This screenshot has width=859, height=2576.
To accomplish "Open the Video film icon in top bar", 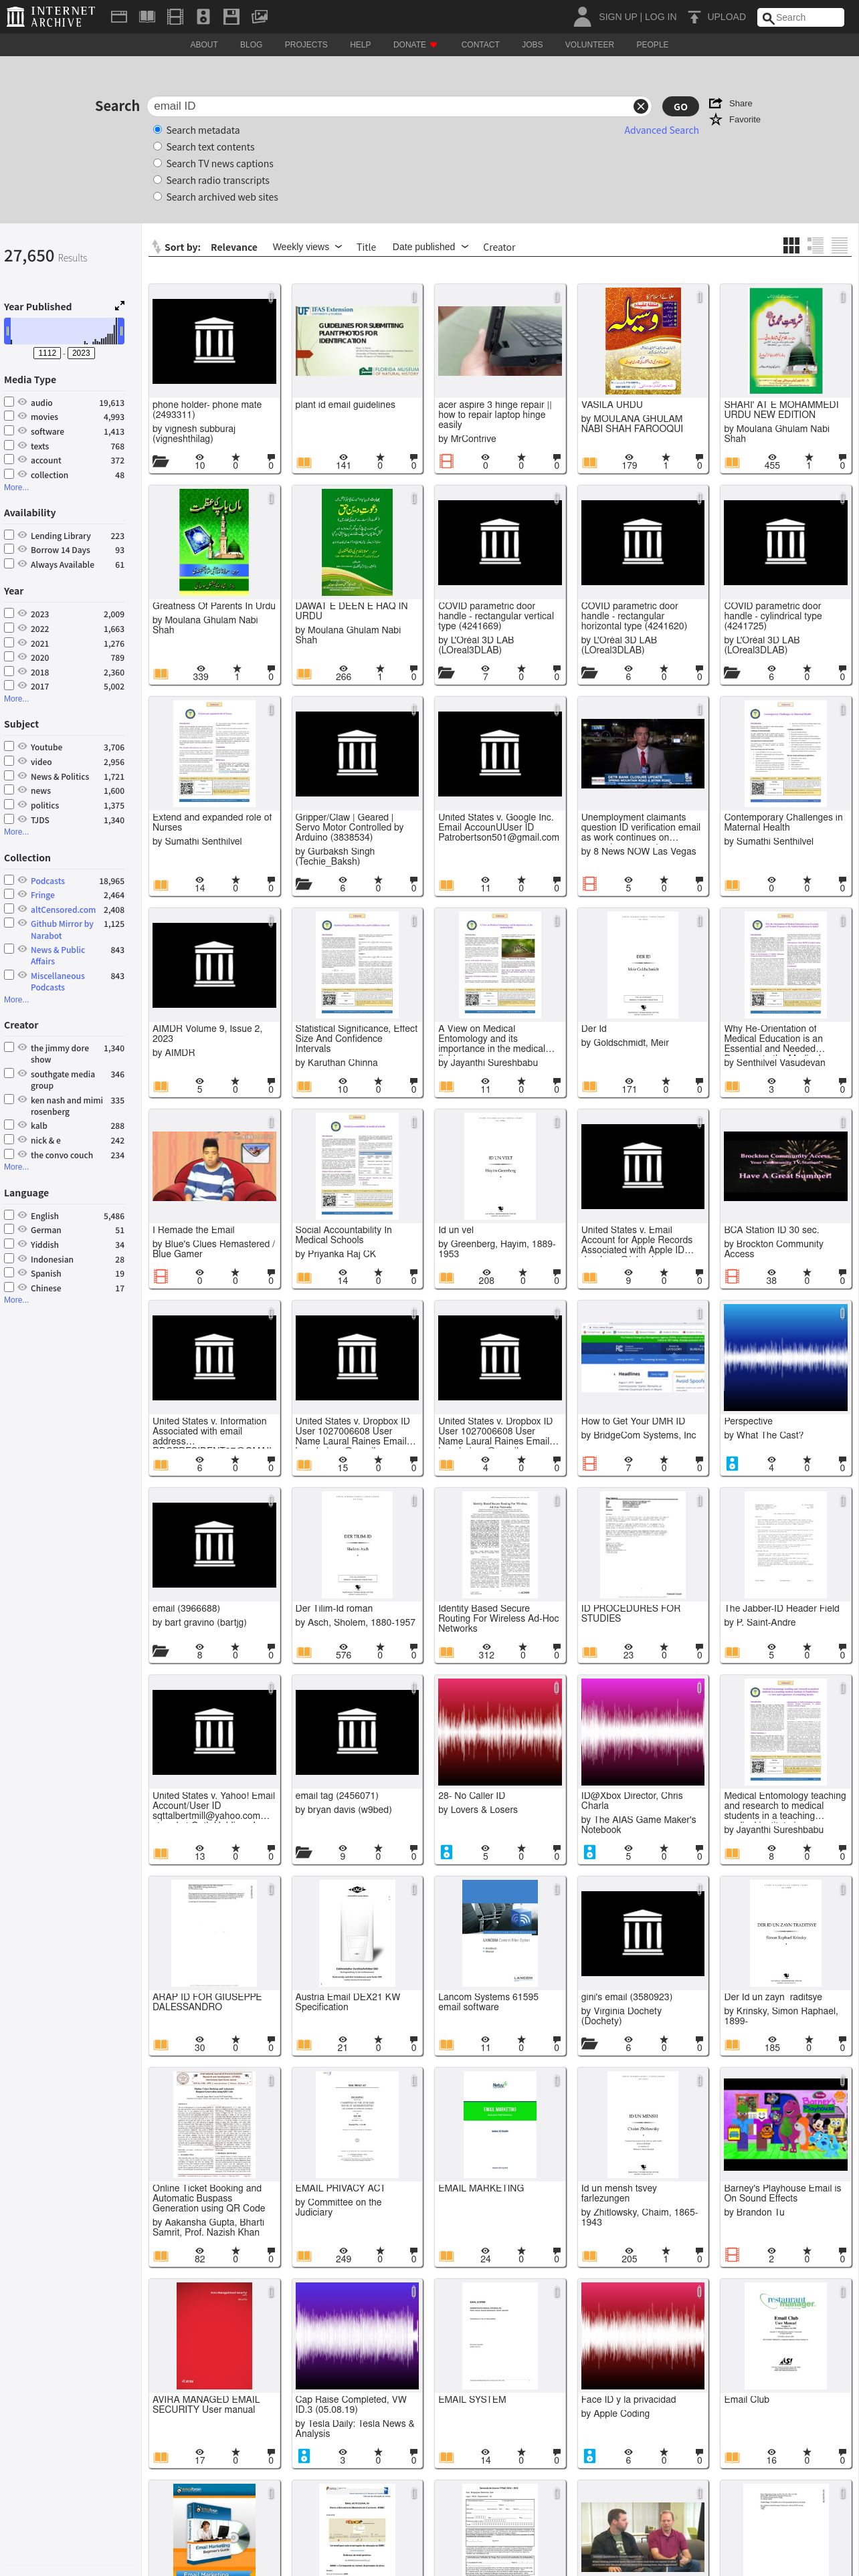I will [x=175, y=17].
